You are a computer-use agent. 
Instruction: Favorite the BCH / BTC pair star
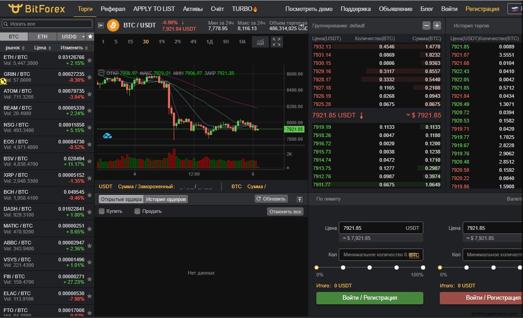(90, 195)
